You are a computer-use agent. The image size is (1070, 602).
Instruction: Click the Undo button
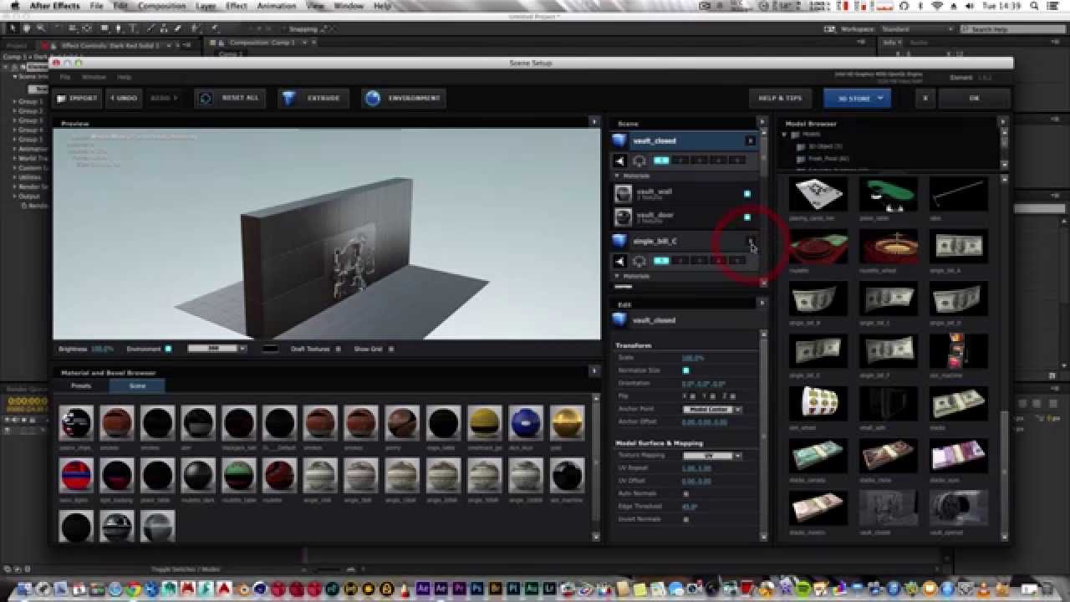pos(123,98)
